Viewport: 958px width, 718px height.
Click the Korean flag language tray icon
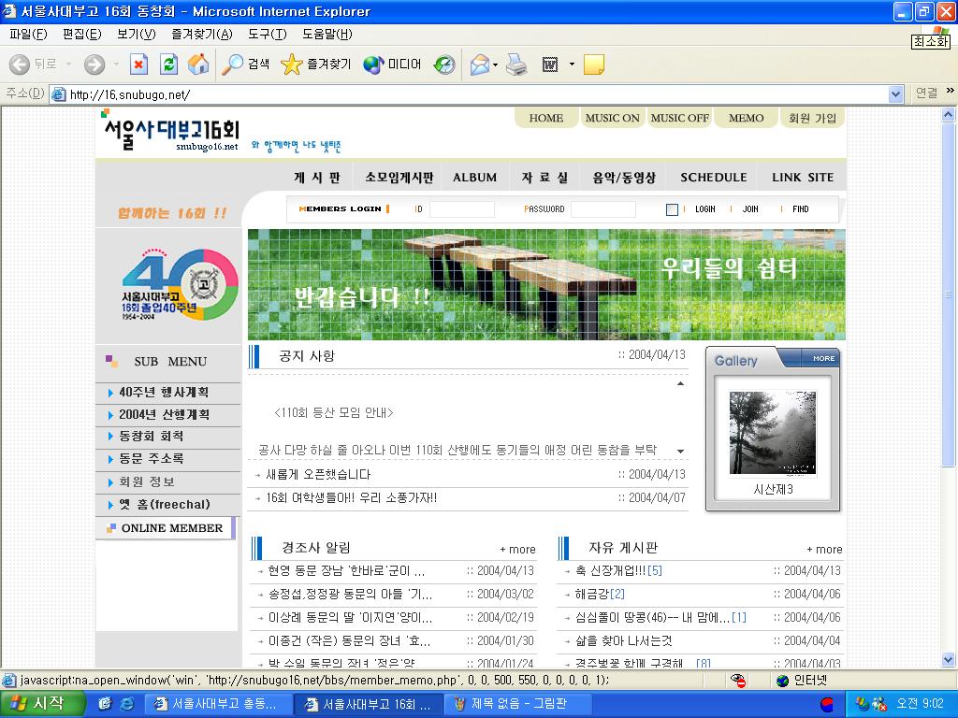point(827,704)
